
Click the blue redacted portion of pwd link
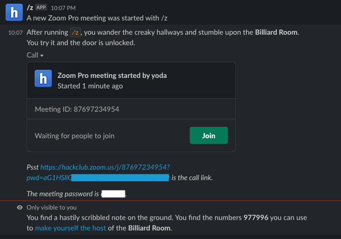[x=120, y=178]
